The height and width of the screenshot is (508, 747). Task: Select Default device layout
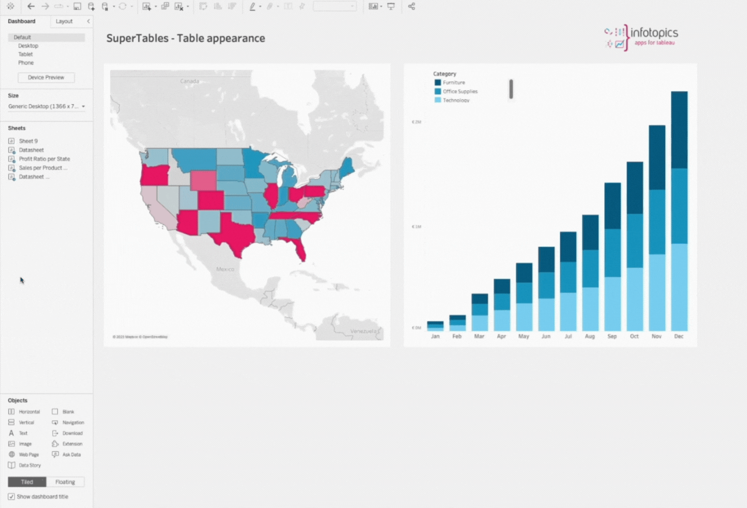pos(47,37)
